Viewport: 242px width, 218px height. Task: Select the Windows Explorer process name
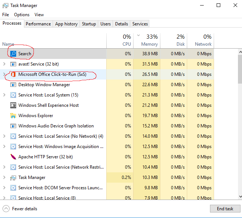36,116
